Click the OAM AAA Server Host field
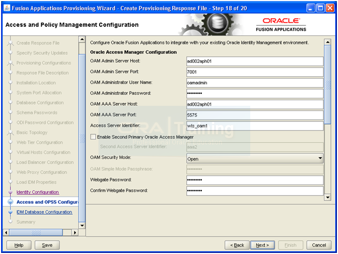Viewport: 338px width, 254px height. click(x=255, y=104)
